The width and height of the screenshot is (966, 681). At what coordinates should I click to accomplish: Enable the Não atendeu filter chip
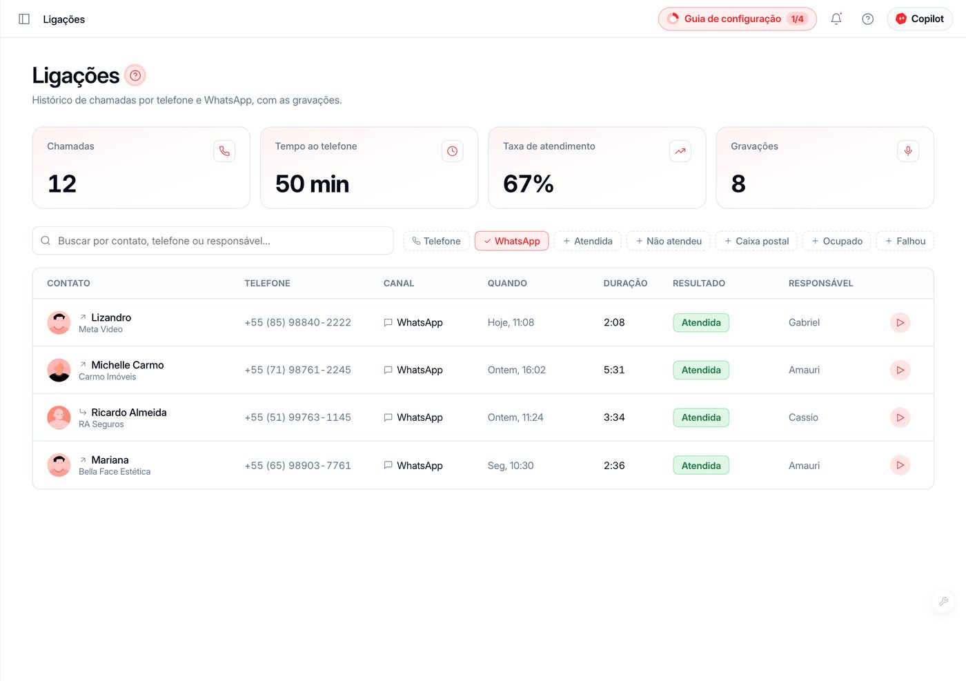click(669, 241)
